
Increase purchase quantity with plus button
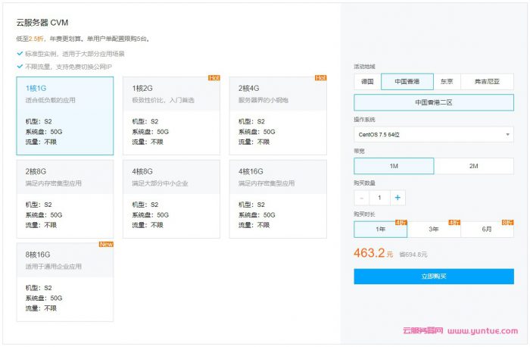click(x=398, y=198)
